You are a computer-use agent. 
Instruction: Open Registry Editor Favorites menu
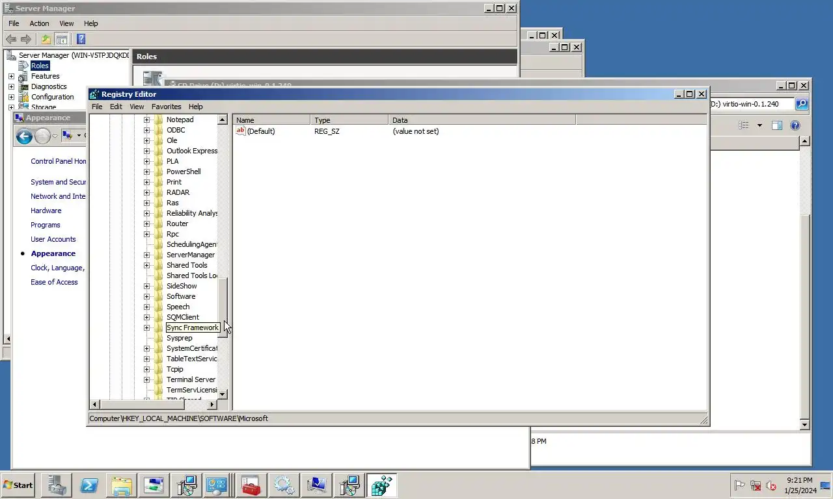[167, 107]
